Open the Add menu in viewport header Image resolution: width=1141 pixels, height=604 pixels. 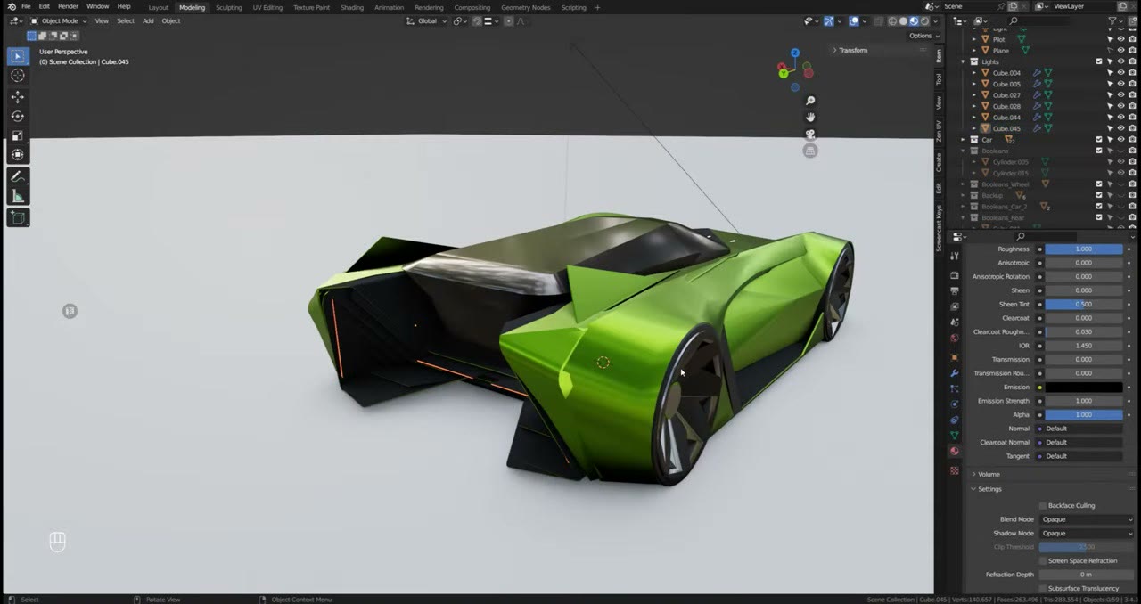(148, 20)
